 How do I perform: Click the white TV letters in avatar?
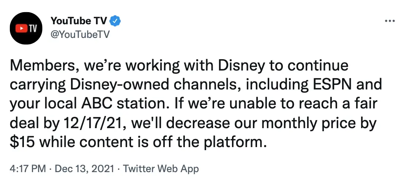32,28
